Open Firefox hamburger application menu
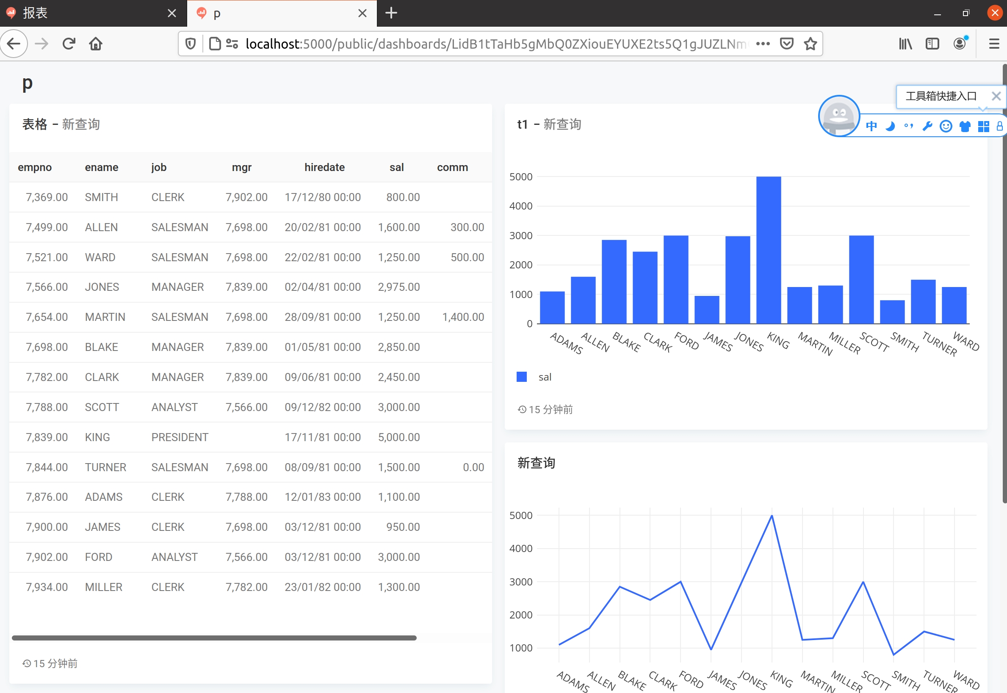 click(x=993, y=44)
